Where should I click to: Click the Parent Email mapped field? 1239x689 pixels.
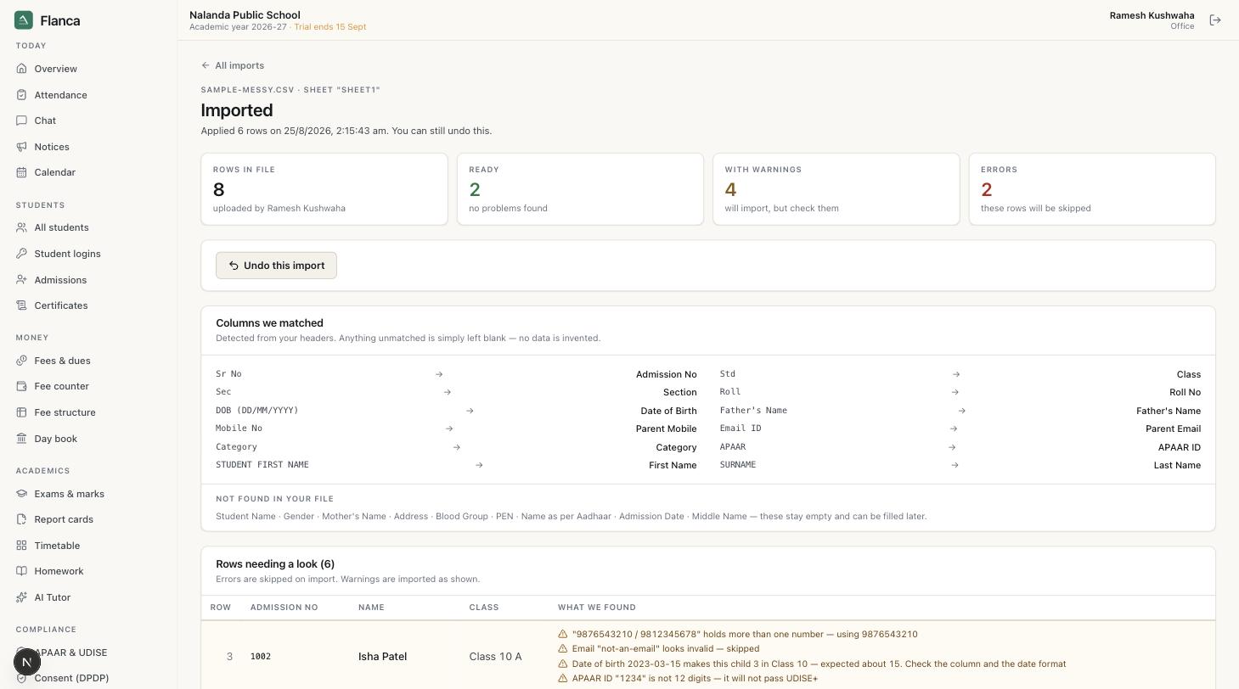click(x=1173, y=429)
